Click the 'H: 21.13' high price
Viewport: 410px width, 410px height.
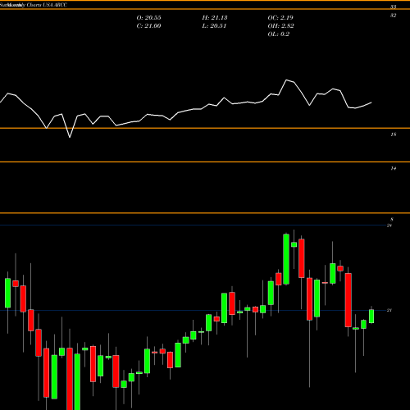pos(215,18)
